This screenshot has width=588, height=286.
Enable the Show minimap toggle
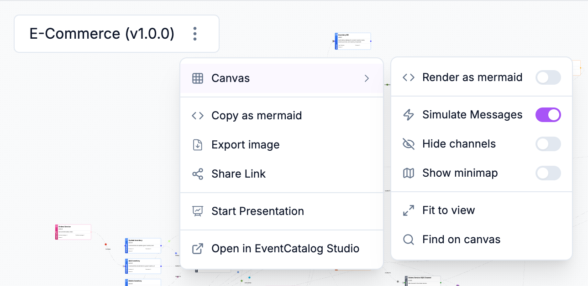[x=548, y=173]
